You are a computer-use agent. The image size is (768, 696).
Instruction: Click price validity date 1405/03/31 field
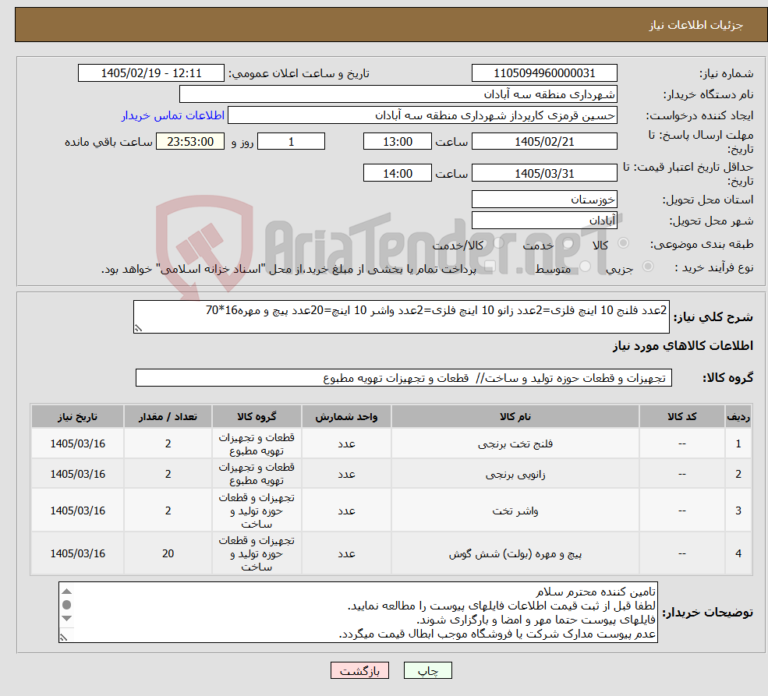[544, 173]
